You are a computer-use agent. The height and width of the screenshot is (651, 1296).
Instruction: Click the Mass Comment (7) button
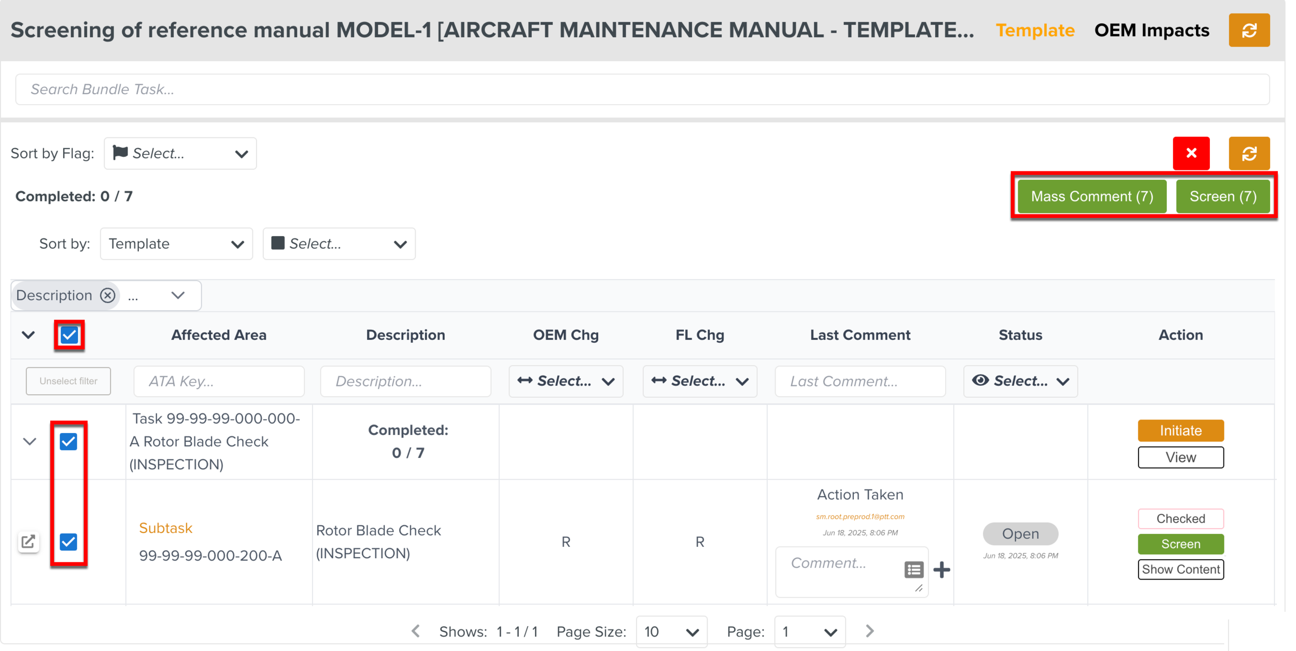(x=1091, y=196)
